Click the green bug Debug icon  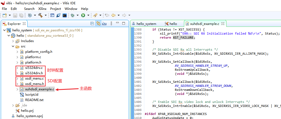point(73,16)
